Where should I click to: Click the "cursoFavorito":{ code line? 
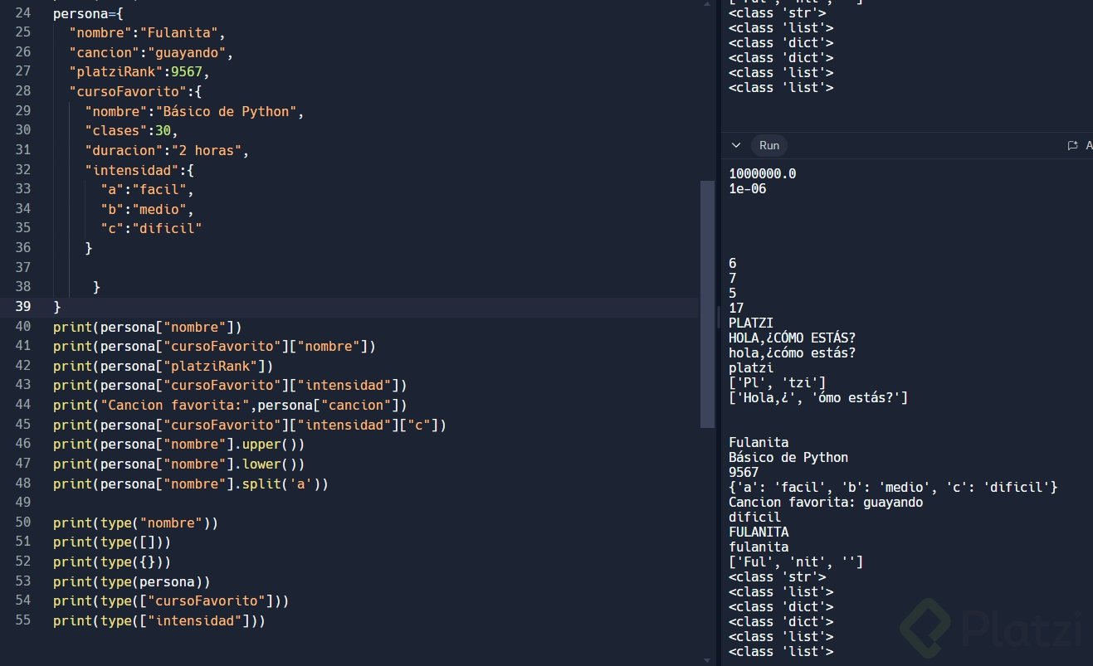[x=135, y=92]
